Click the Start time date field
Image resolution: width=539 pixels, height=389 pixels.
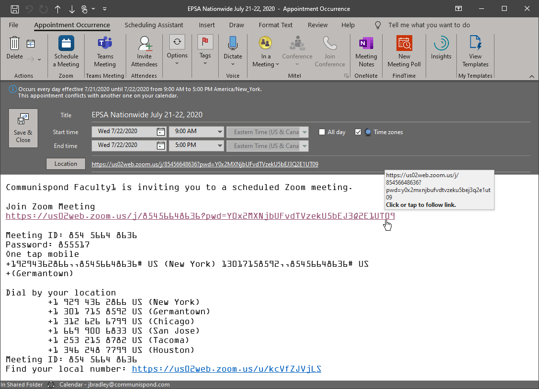pos(123,132)
